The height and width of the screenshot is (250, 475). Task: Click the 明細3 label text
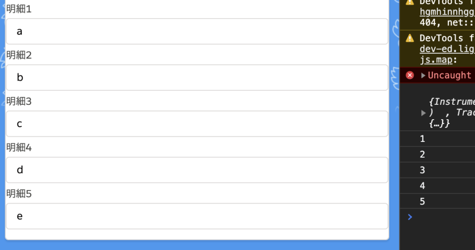(x=19, y=101)
